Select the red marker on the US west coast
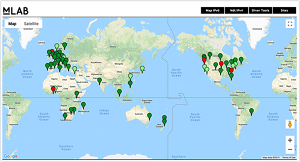 point(204,60)
